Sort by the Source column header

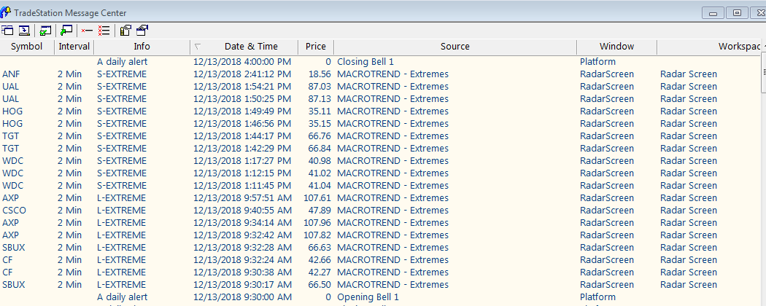pyautogui.click(x=454, y=47)
